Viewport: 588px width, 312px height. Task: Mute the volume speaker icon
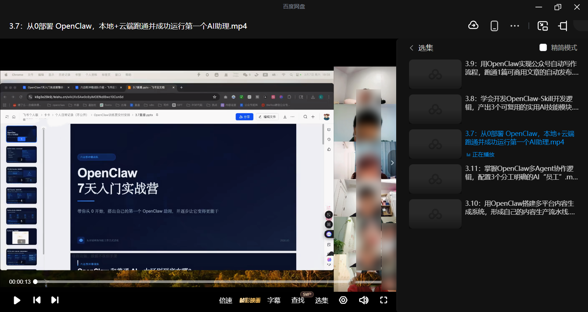click(x=363, y=300)
